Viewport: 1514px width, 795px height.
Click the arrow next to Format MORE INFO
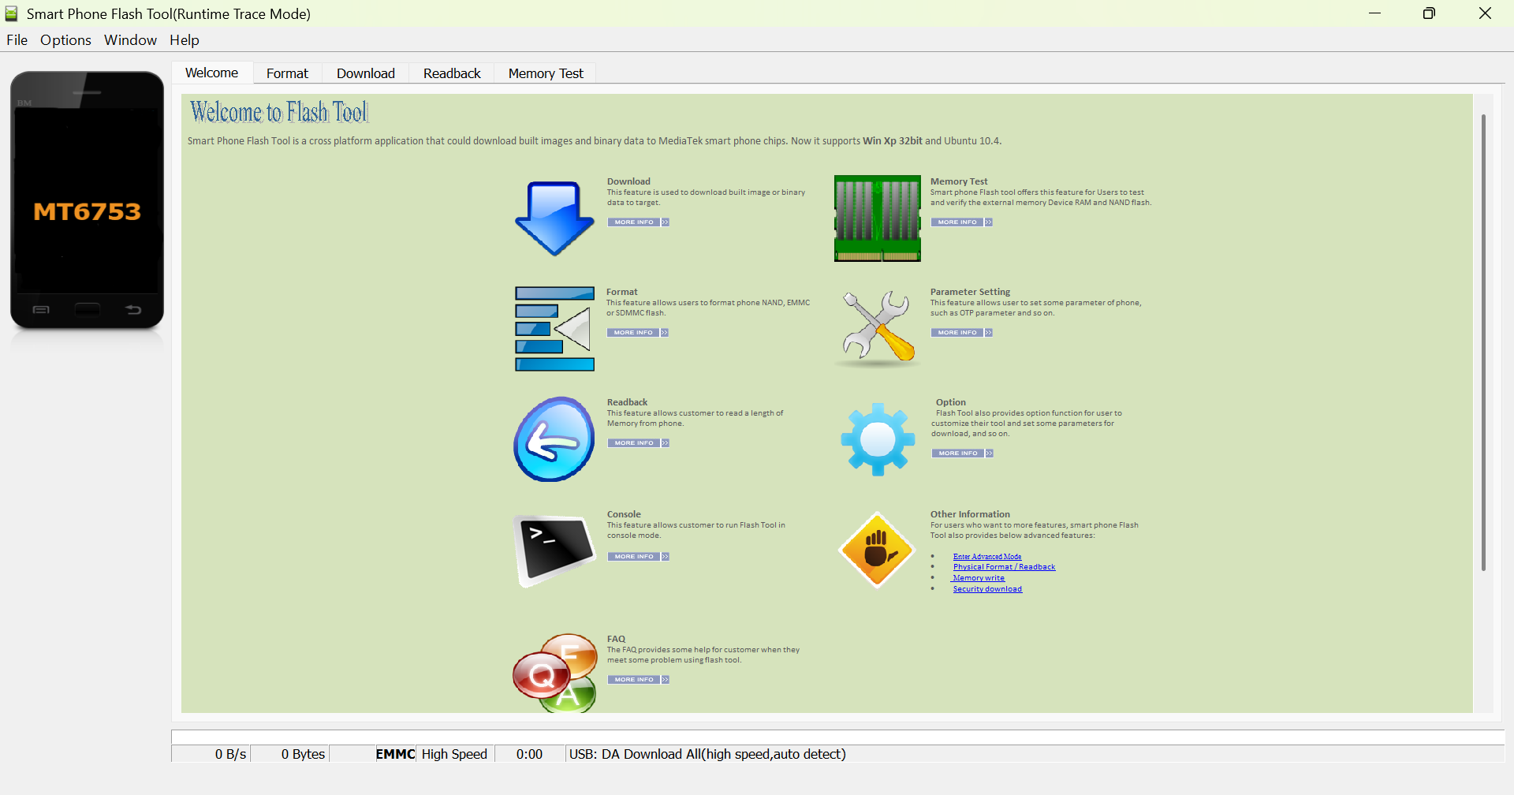665,333
